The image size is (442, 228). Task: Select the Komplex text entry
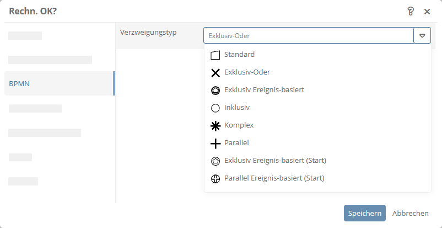[x=239, y=125]
